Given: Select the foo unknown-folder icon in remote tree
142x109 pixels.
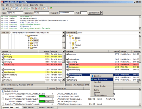Looking at the screenshot, I should pyautogui.click(x=73, y=48).
